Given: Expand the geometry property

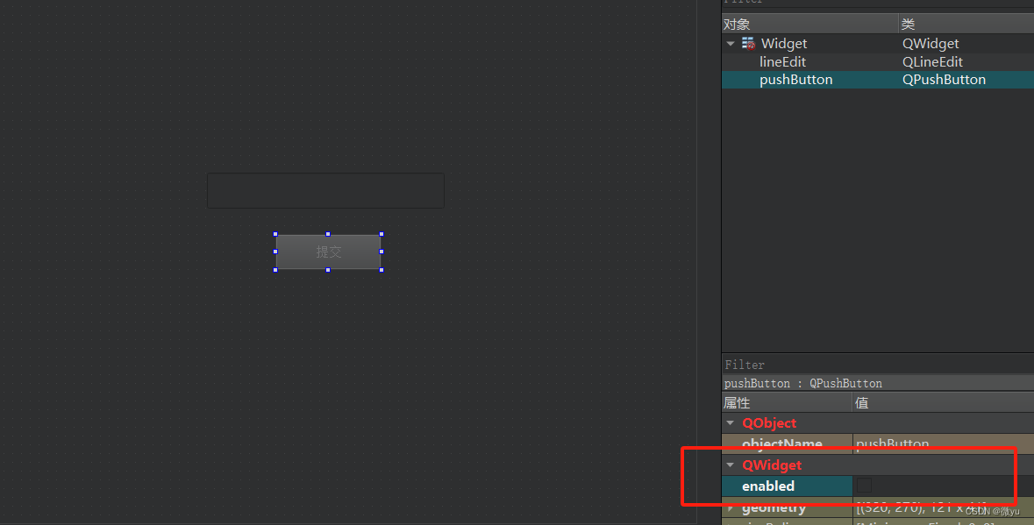Looking at the screenshot, I should 730,507.
